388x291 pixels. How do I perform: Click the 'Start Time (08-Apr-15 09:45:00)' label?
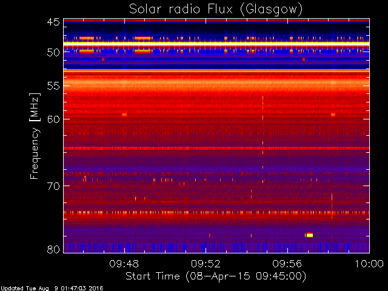click(216, 276)
